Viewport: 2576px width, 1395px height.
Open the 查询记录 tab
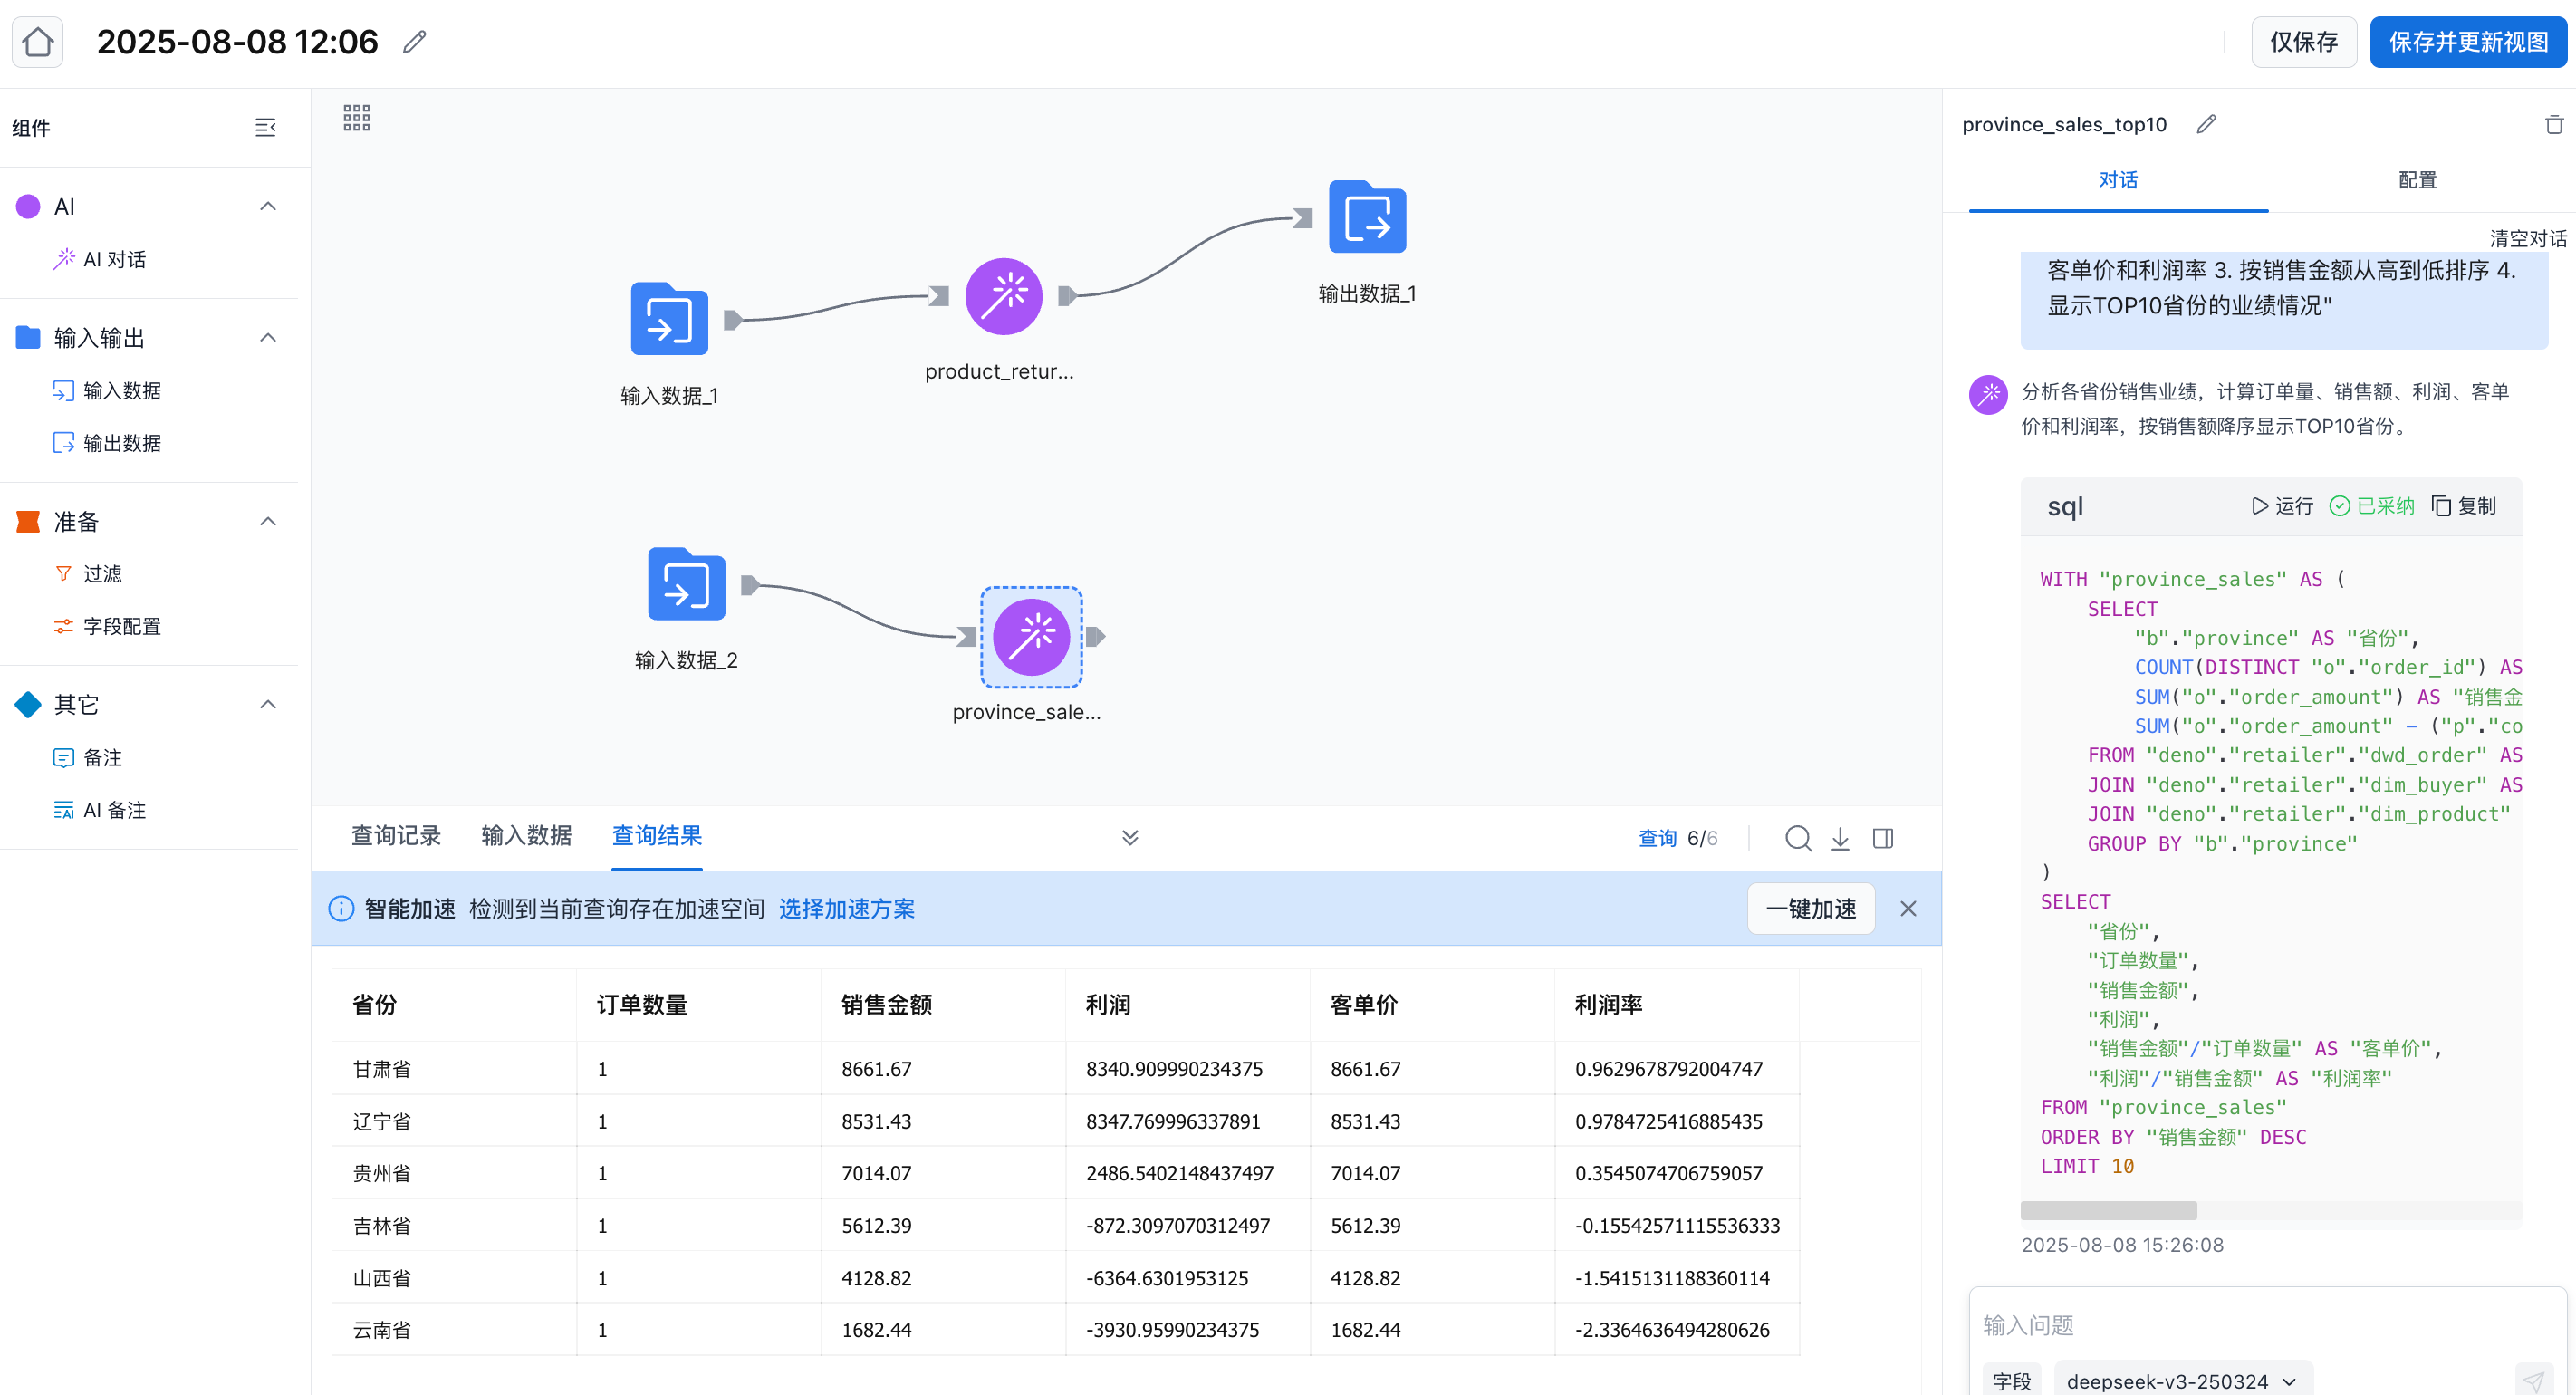[x=396, y=835]
